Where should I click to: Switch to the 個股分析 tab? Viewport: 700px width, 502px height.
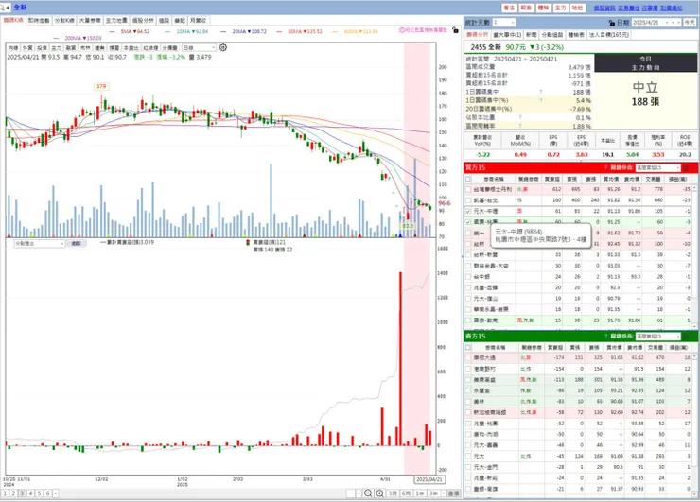coord(143,21)
